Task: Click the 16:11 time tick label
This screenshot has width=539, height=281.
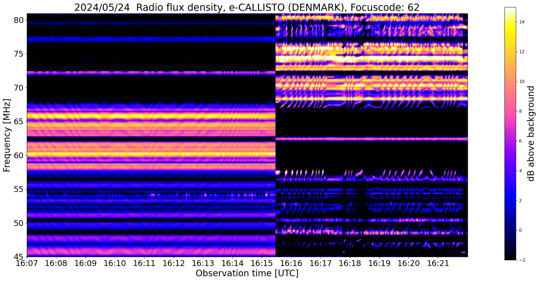Action: coord(144,263)
